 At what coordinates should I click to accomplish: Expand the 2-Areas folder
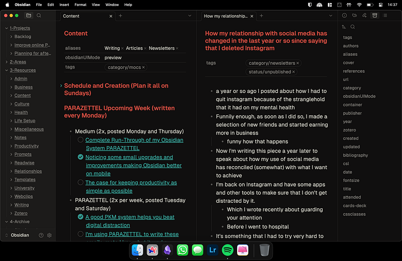[7, 62]
